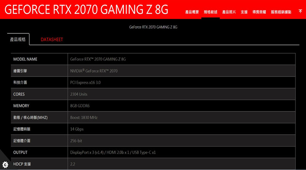Select the NVIDIA® GeForce RTX™ 2070 value
306x170 pixels.
[x=94, y=71]
